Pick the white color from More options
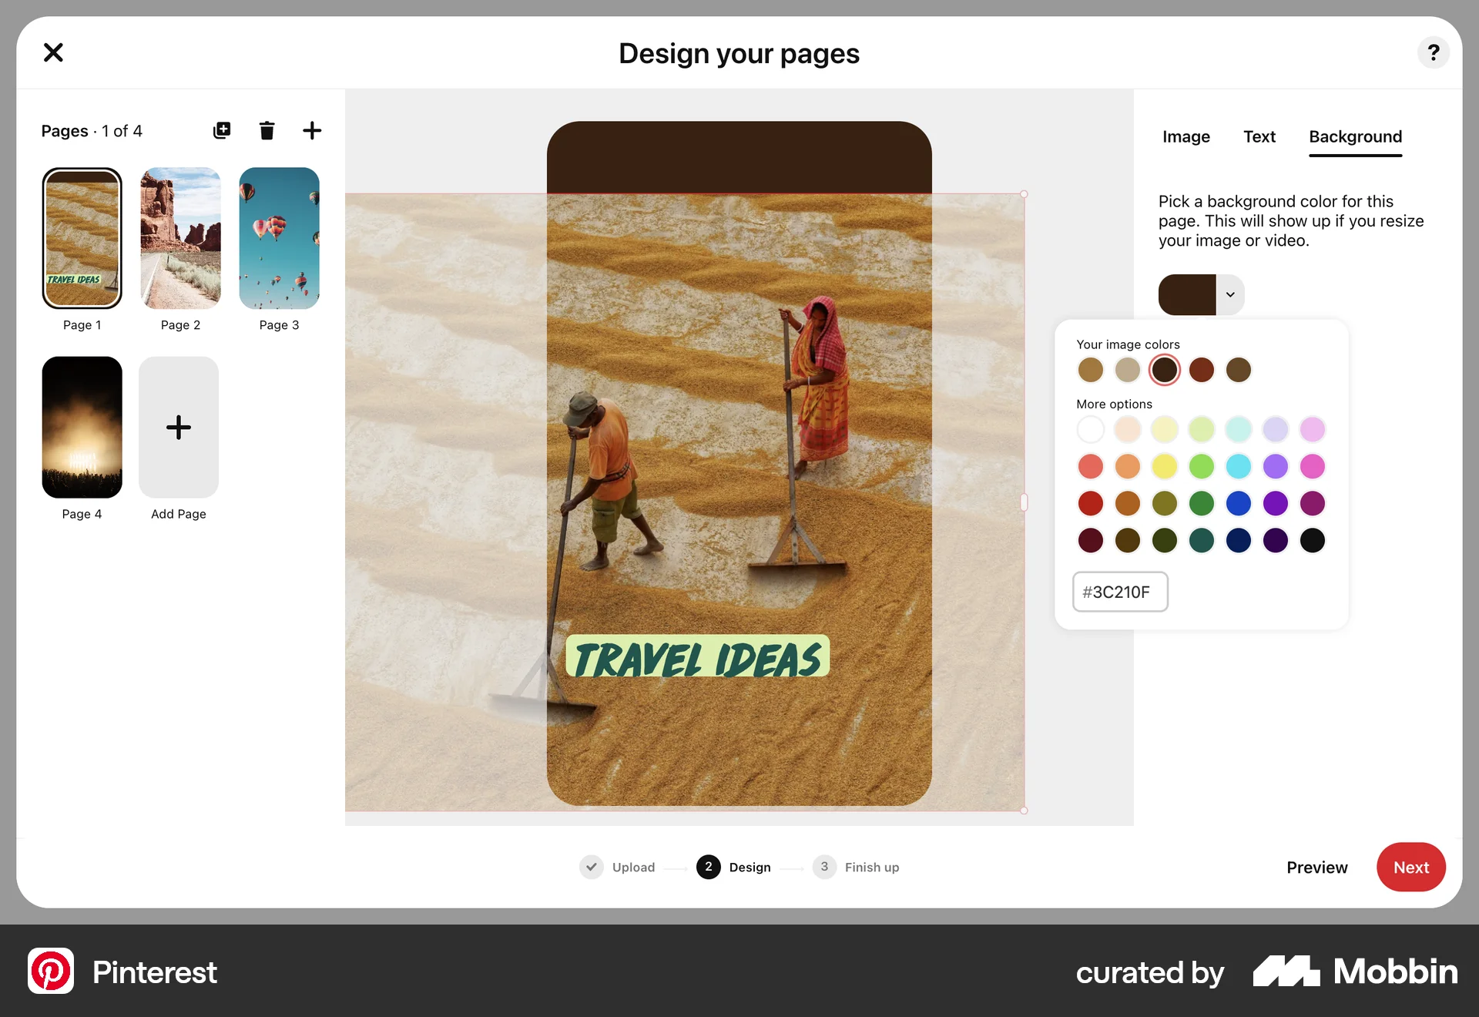The height and width of the screenshot is (1017, 1479). point(1090,429)
